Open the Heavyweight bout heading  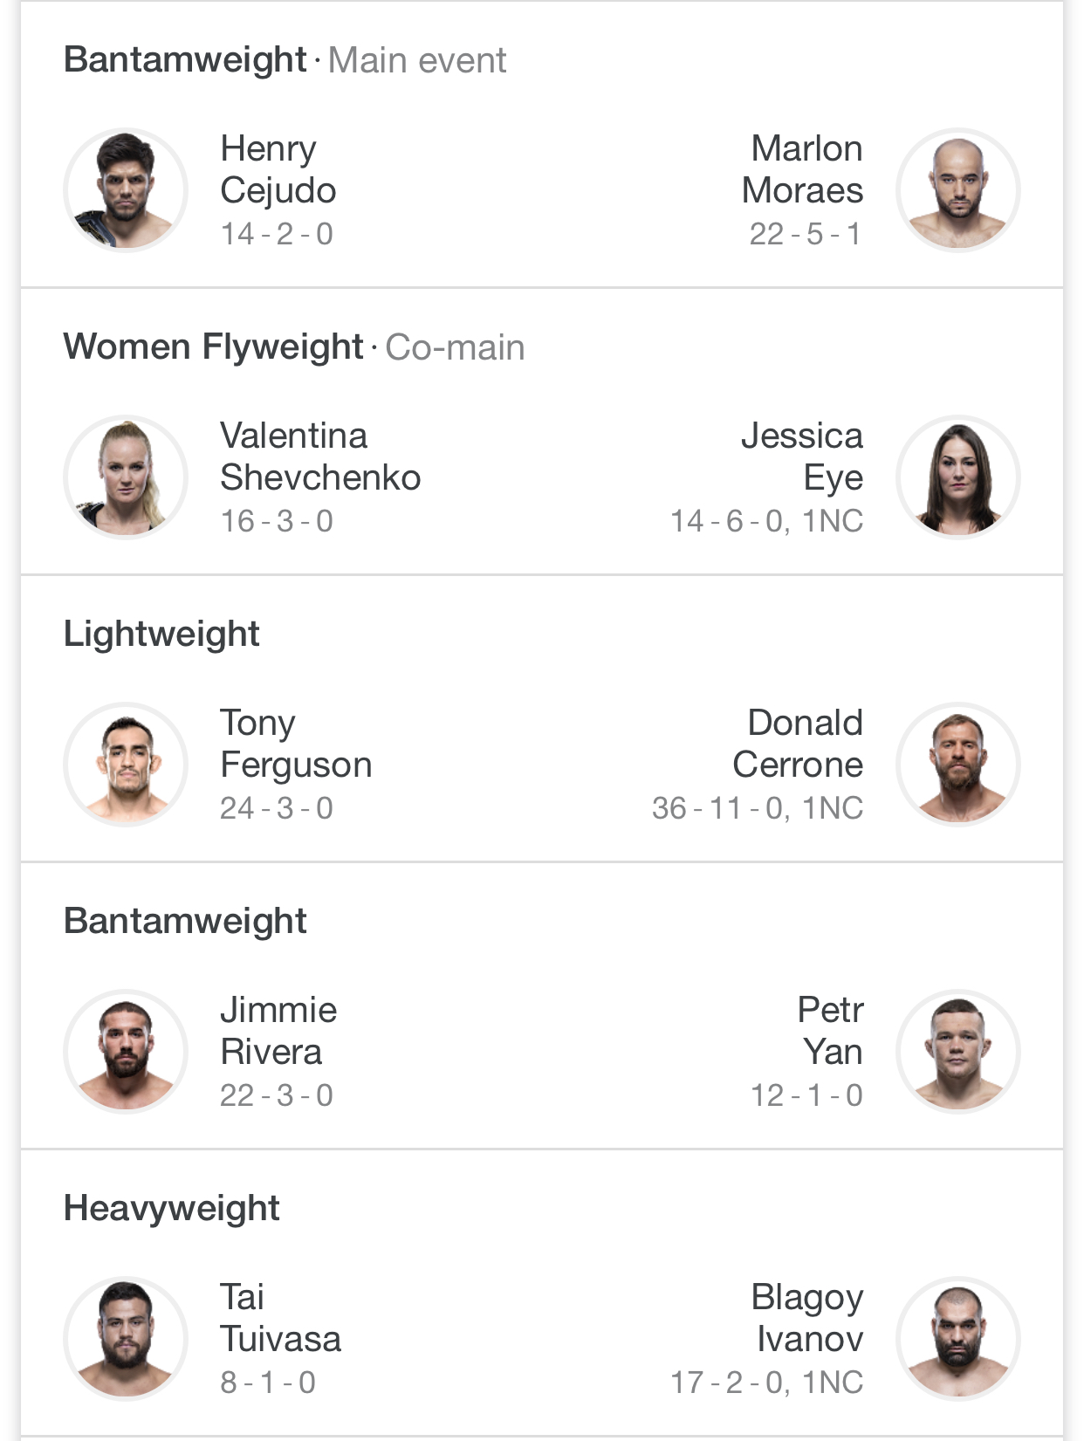coord(171,1208)
